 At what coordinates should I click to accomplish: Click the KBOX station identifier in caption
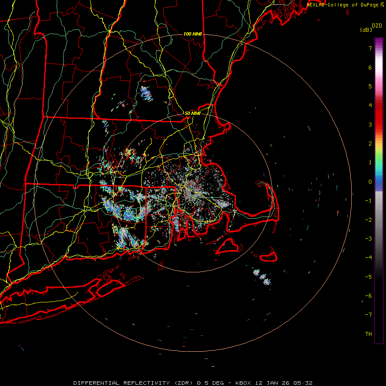243,383
